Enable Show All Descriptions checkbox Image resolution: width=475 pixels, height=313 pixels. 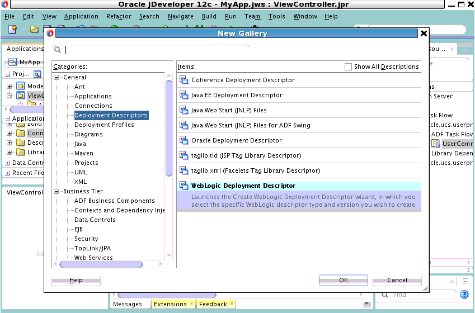349,67
